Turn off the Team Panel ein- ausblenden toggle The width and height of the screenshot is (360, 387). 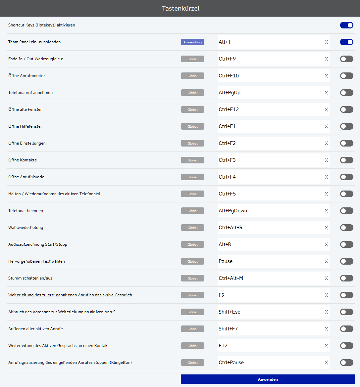click(x=346, y=42)
